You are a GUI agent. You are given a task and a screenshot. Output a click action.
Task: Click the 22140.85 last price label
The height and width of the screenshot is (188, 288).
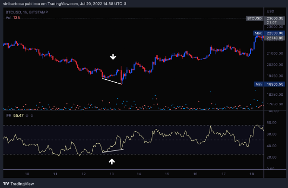(275, 38)
